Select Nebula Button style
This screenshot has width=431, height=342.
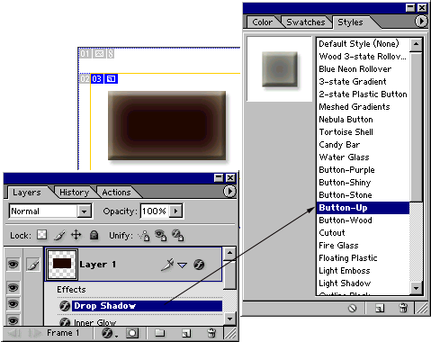[363, 120]
